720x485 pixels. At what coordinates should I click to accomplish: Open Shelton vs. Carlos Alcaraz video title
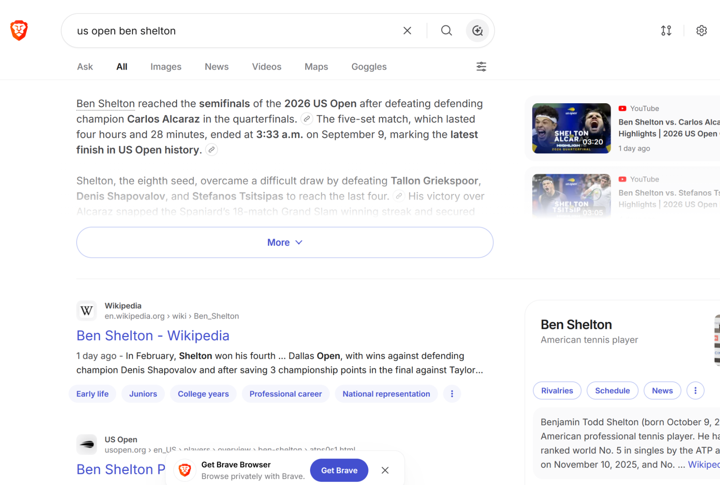click(669, 128)
